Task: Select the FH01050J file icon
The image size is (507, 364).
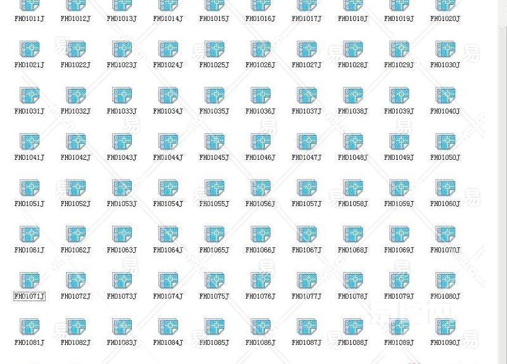Action: 446,141
